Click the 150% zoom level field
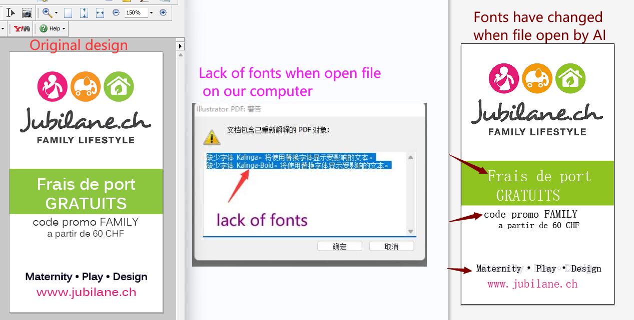The width and height of the screenshot is (634, 320). click(x=136, y=12)
